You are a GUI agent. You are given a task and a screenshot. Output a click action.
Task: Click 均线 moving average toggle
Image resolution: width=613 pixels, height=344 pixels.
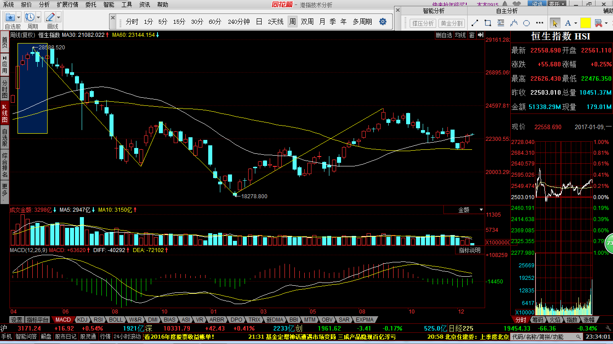[x=460, y=35]
